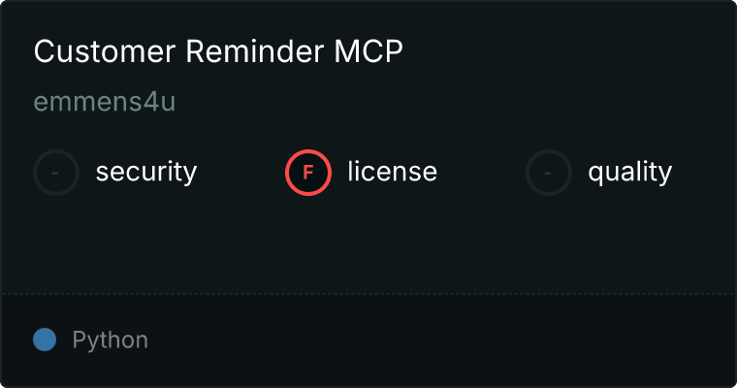Click the dash inside the quality circle

pyautogui.click(x=548, y=173)
